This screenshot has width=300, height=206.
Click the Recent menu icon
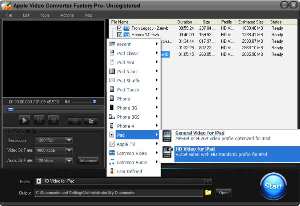[112, 44]
